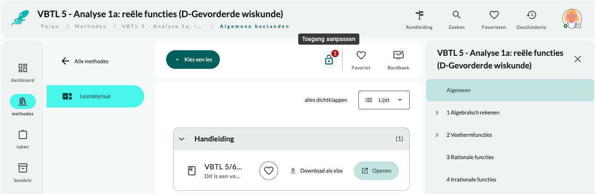595x194 pixels.
Task: Open Favorieten heart icon in header
Action: coord(494,15)
